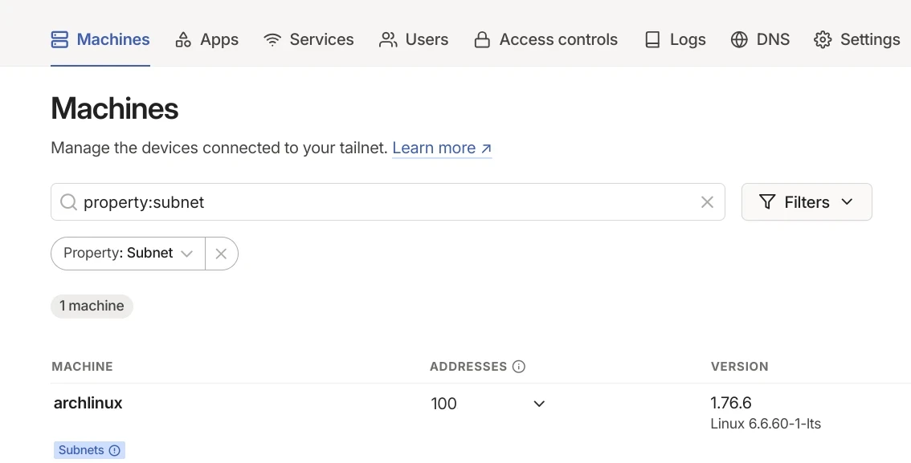
Task: Open the Property: Subnet chip dropdown
Action: click(x=129, y=254)
